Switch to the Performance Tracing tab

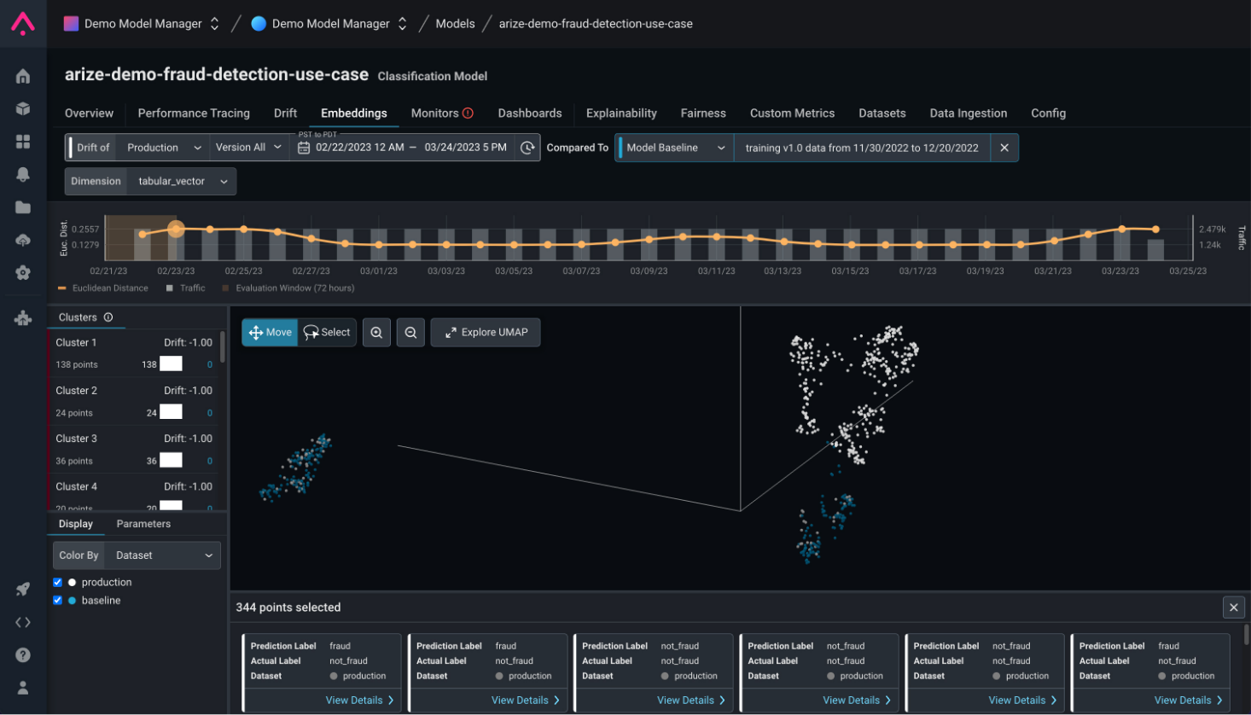point(194,113)
